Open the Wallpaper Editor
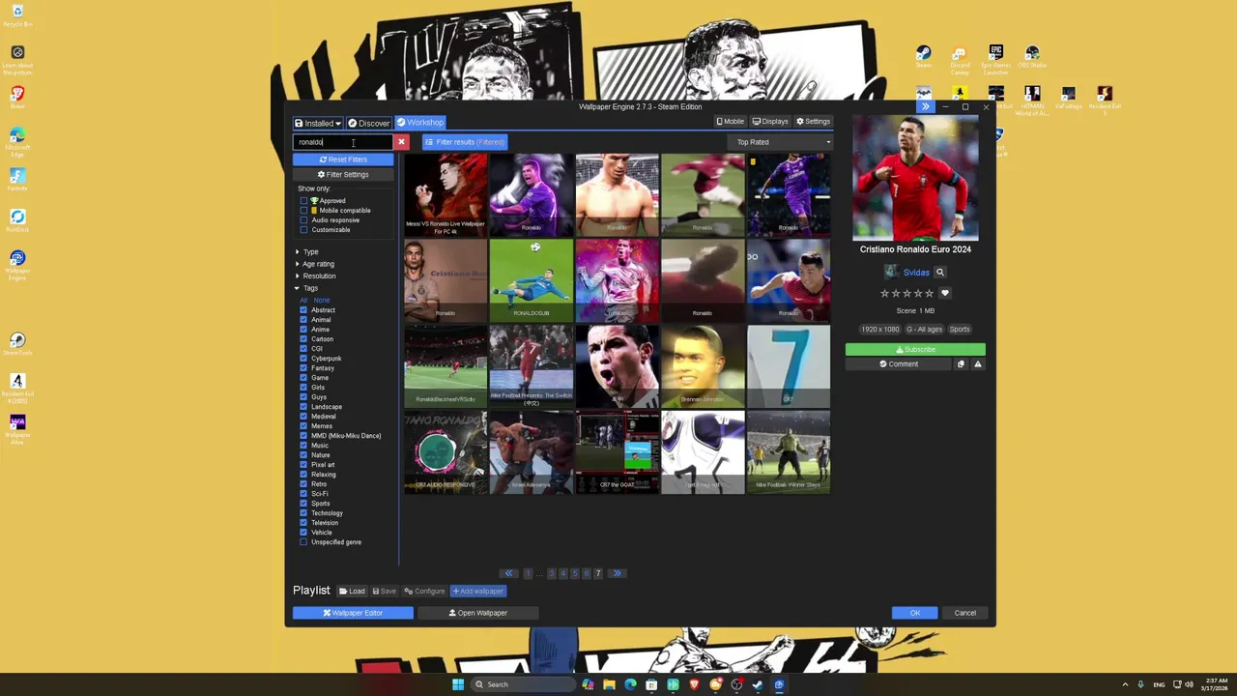1237x696 pixels. tap(353, 613)
